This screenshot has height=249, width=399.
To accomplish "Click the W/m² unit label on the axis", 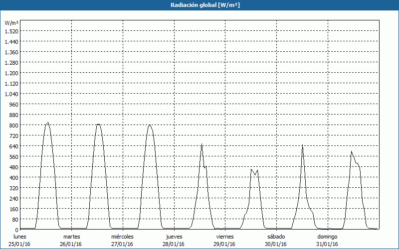I will pos(11,23).
